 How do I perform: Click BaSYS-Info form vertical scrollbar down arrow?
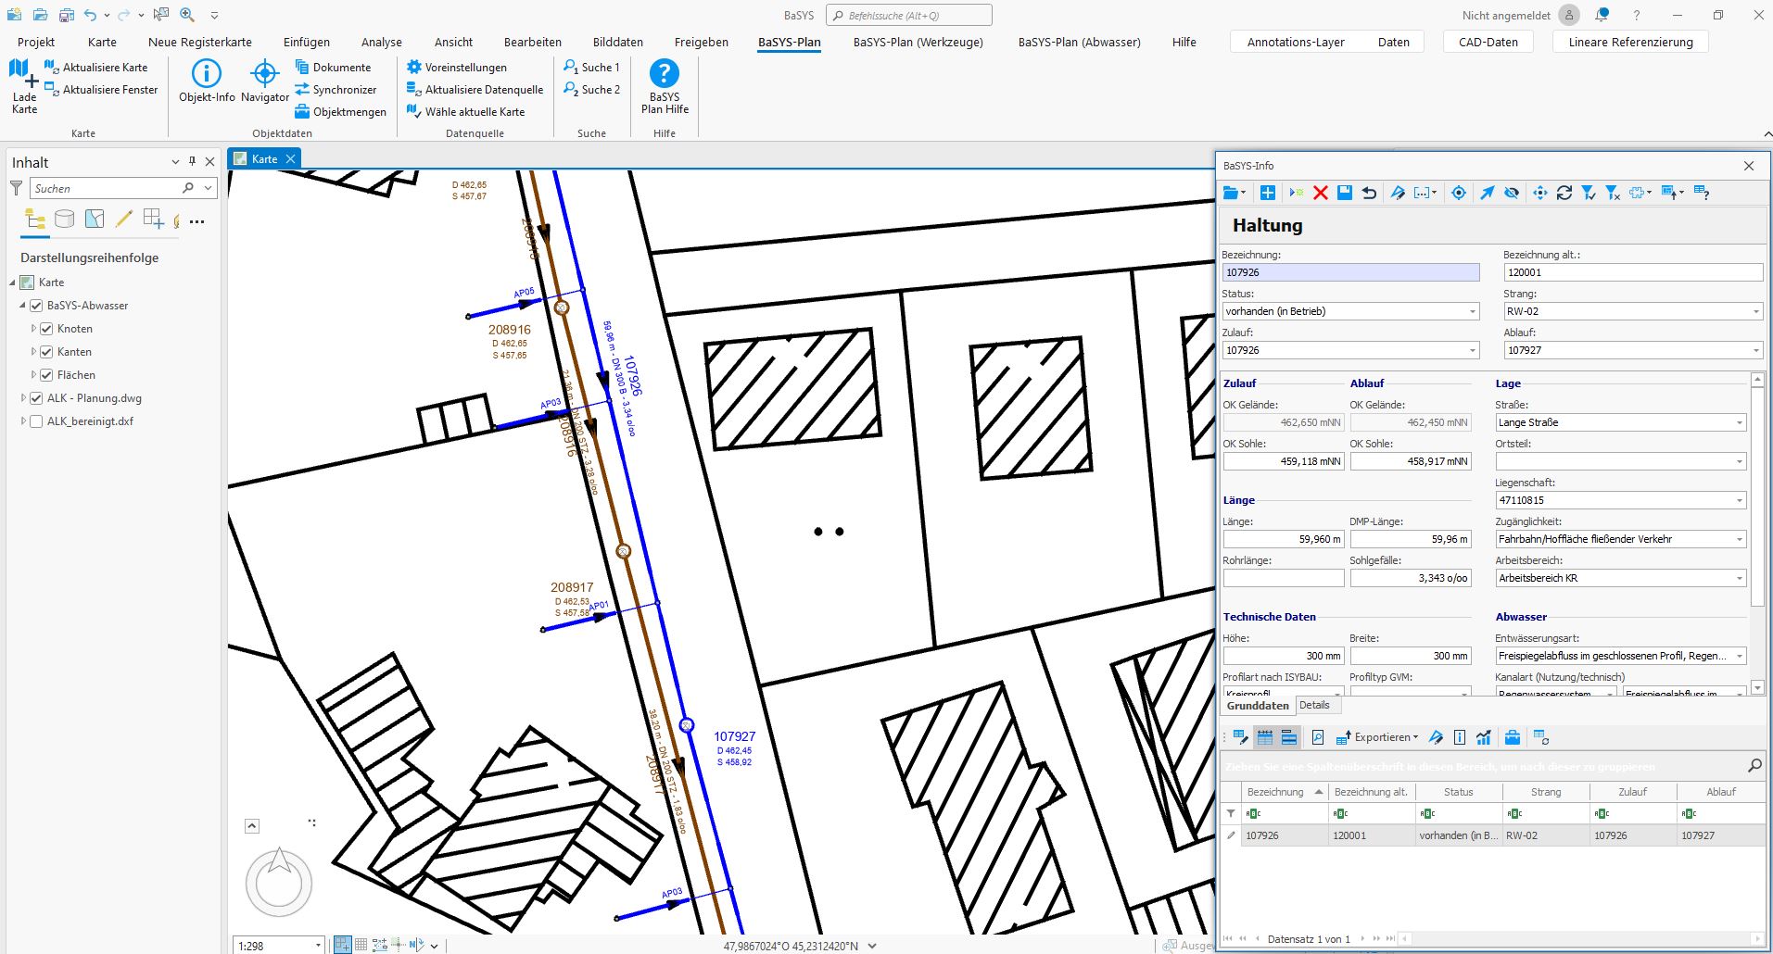[x=1757, y=687]
